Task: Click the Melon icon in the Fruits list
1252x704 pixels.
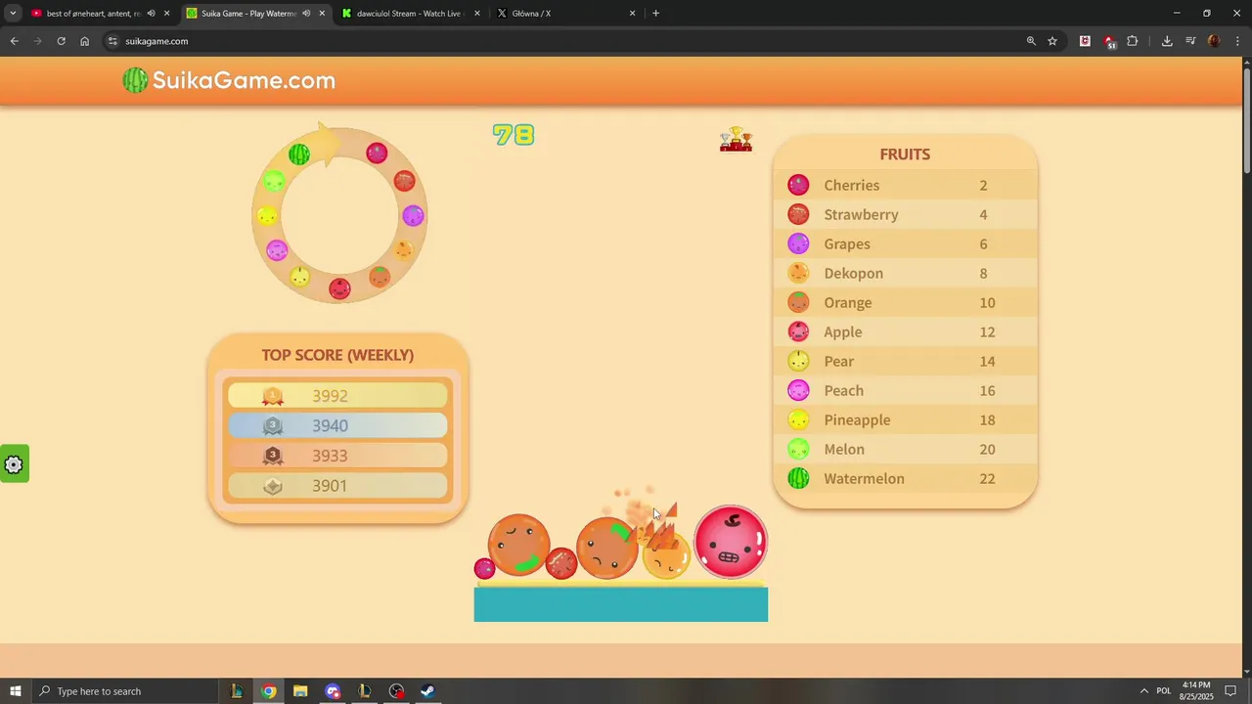Action: coord(798,449)
